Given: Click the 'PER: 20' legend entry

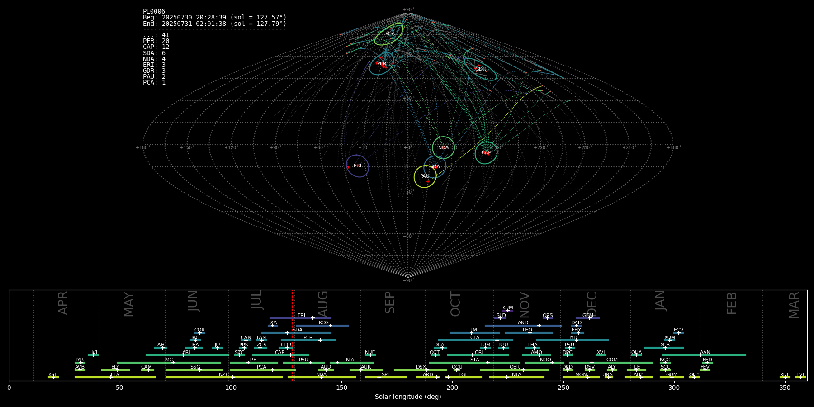Looking at the screenshot, I should (x=156, y=41).
